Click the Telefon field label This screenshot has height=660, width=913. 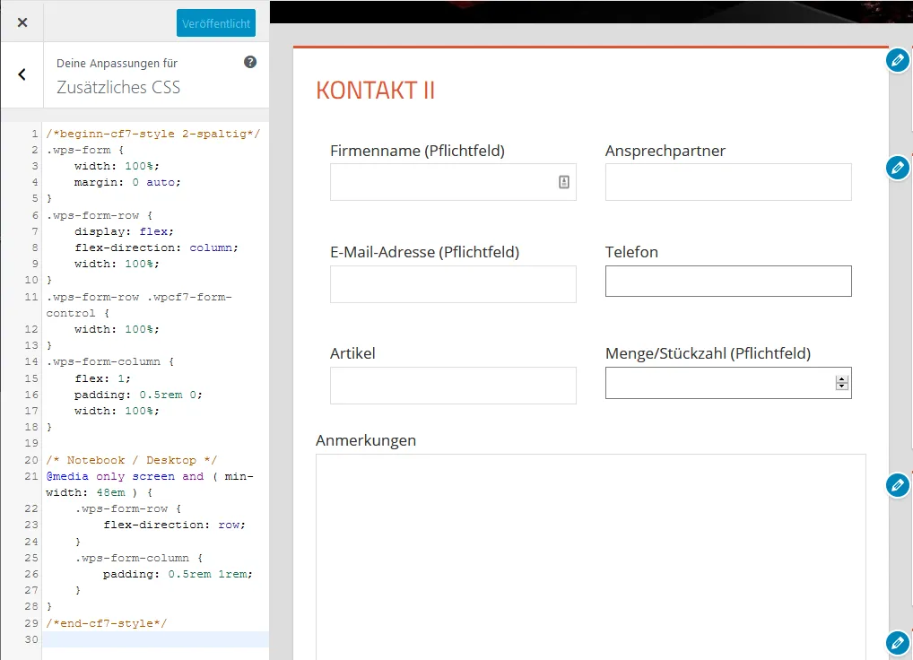631,252
